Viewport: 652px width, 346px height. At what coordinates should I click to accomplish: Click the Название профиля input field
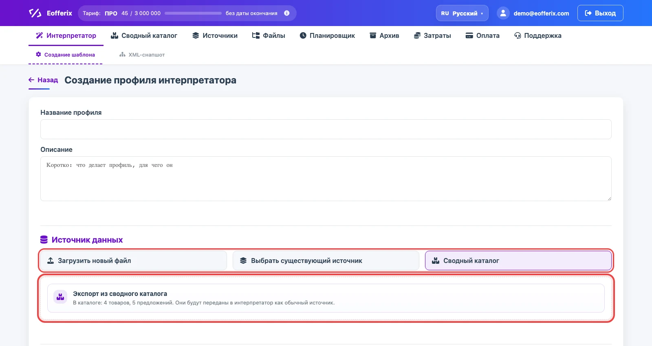click(x=326, y=129)
